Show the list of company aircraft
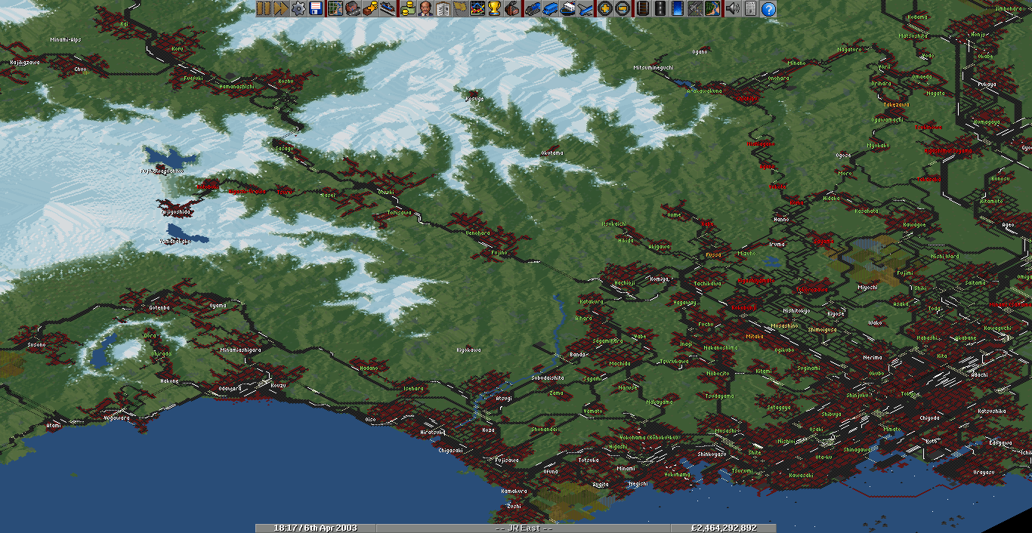This screenshot has height=533, width=1032. (x=586, y=9)
